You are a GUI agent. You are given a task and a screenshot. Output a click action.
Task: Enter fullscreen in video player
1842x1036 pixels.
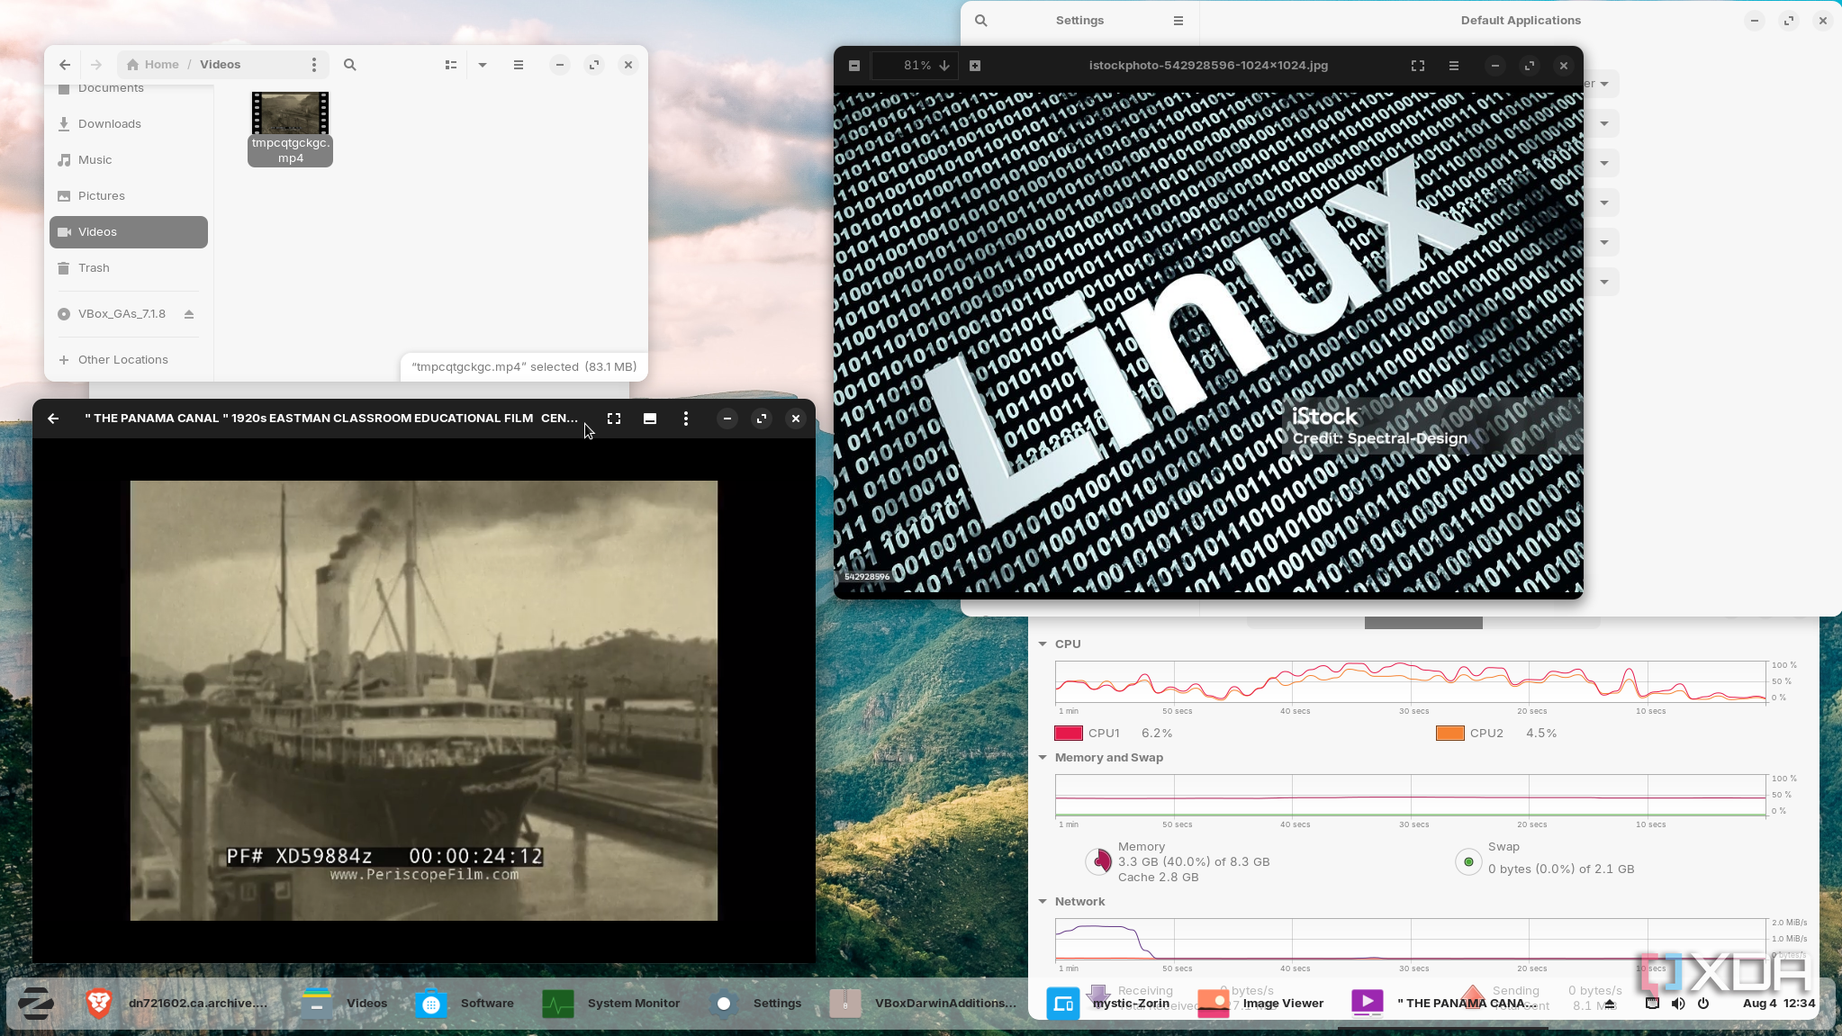tap(614, 419)
